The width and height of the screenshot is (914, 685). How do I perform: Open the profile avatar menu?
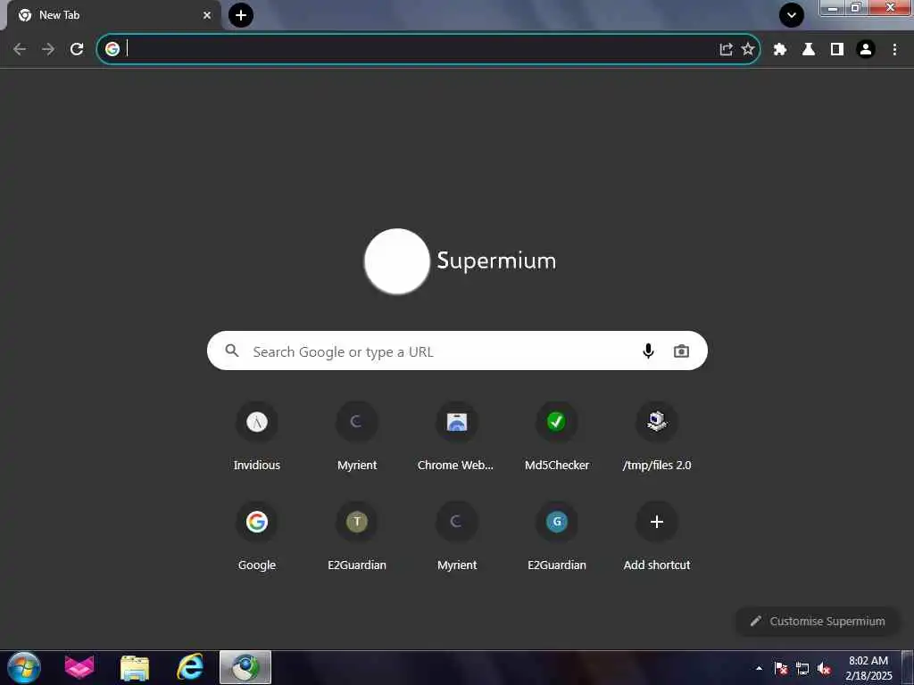866,50
